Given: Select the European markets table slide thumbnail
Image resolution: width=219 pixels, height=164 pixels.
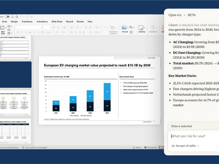Looking at the screenshot, I should [15, 131].
